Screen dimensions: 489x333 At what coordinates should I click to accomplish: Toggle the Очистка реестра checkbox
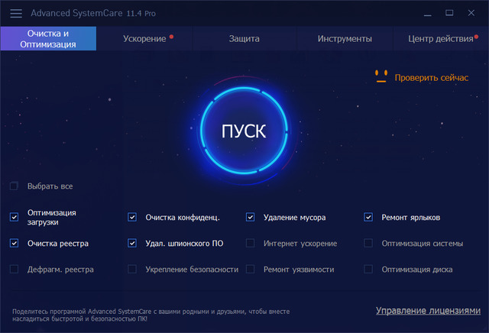(14, 243)
